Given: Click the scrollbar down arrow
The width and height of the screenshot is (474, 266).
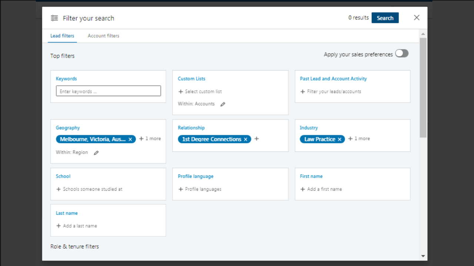Looking at the screenshot, I should [x=423, y=256].
